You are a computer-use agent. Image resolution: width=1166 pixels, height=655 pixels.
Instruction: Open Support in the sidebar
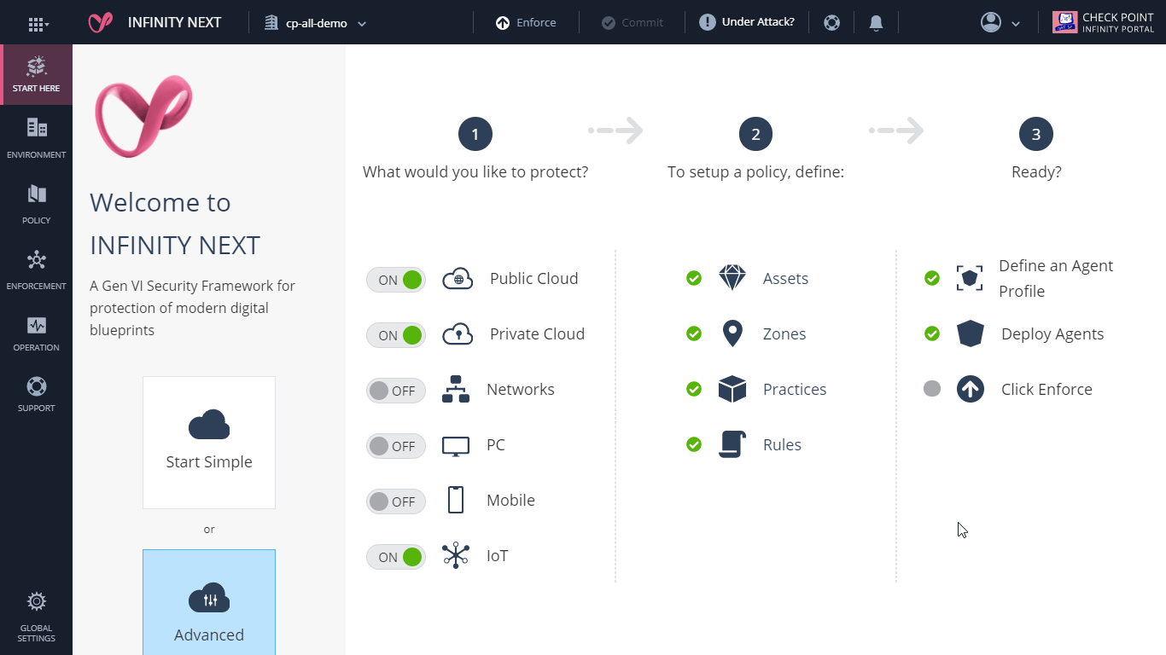[x=37, y=395]
